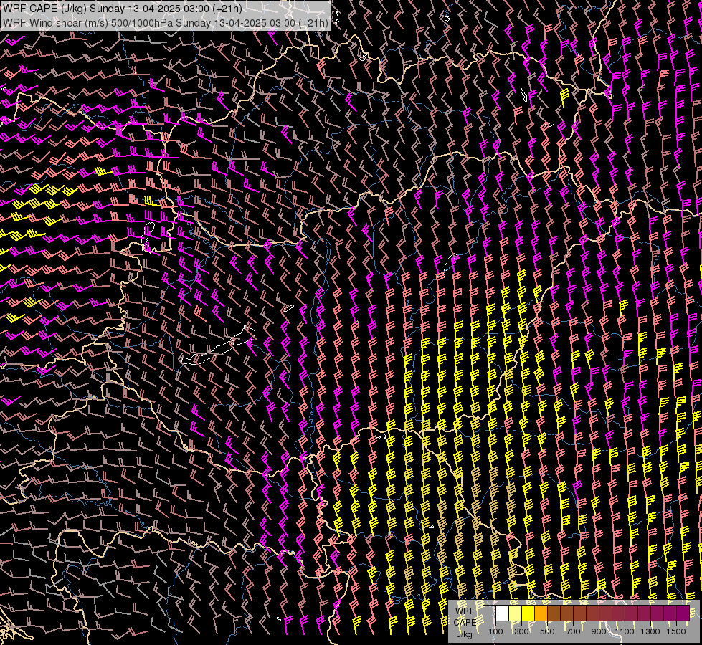Select the pale yellow legend swatch
This screenshot has height=645, width=702.
pyautogui.click(x=516, y=613)
